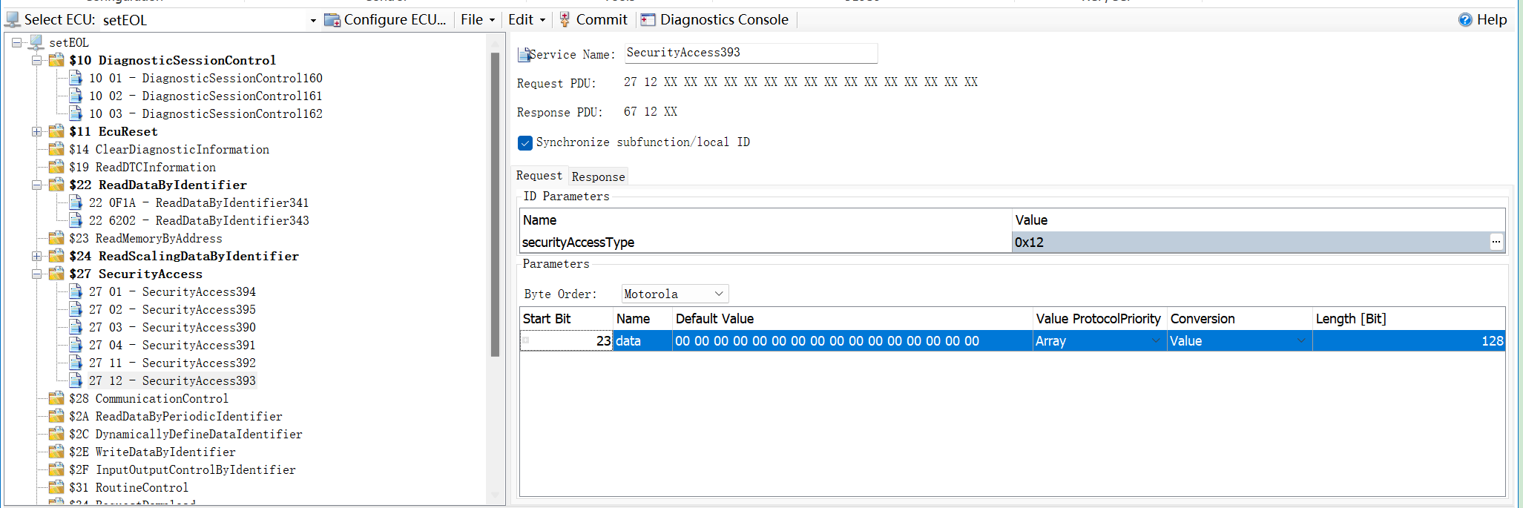
Task: Click the Commit icon in toolbar
Action: [565, 20]
